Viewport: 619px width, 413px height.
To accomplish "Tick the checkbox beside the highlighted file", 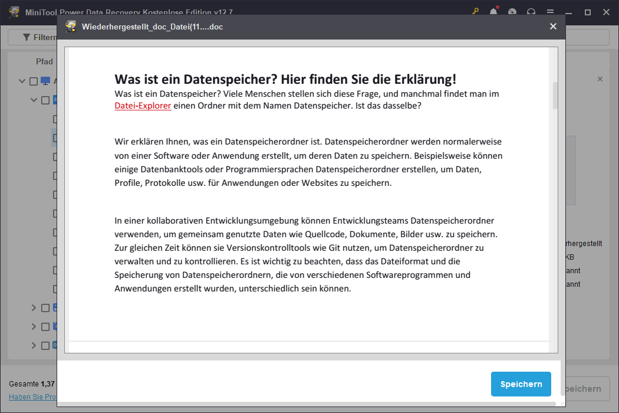I will [x=55, y=137].
